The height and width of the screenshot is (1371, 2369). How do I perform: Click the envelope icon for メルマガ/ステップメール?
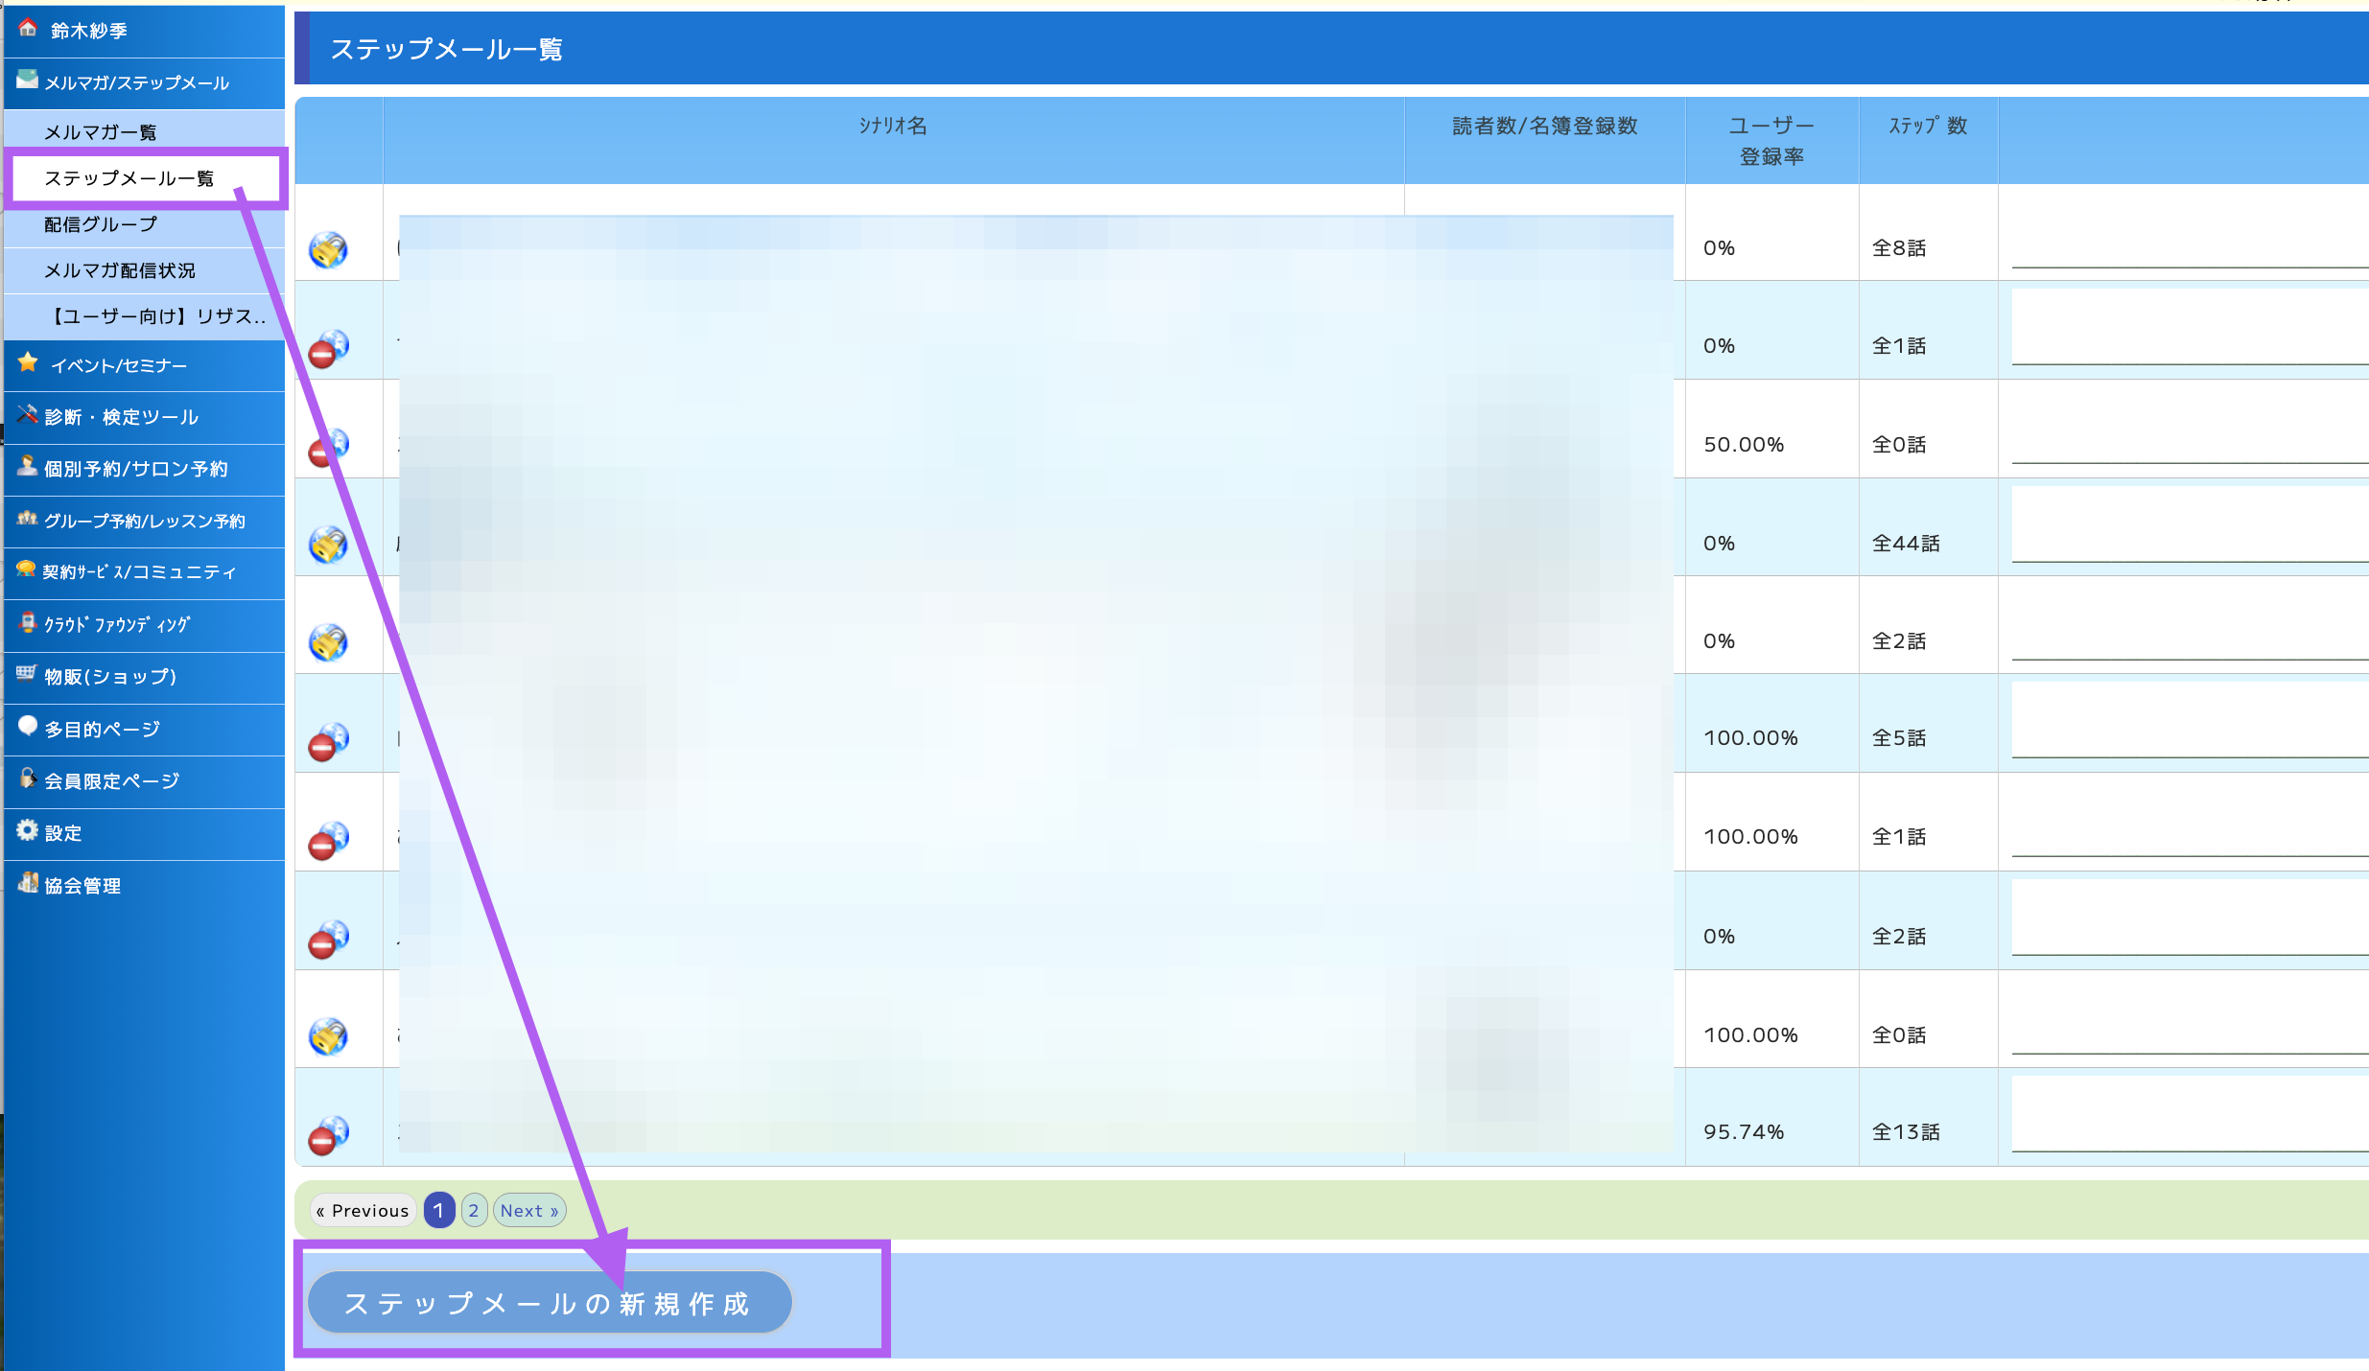tap(27, 80)
